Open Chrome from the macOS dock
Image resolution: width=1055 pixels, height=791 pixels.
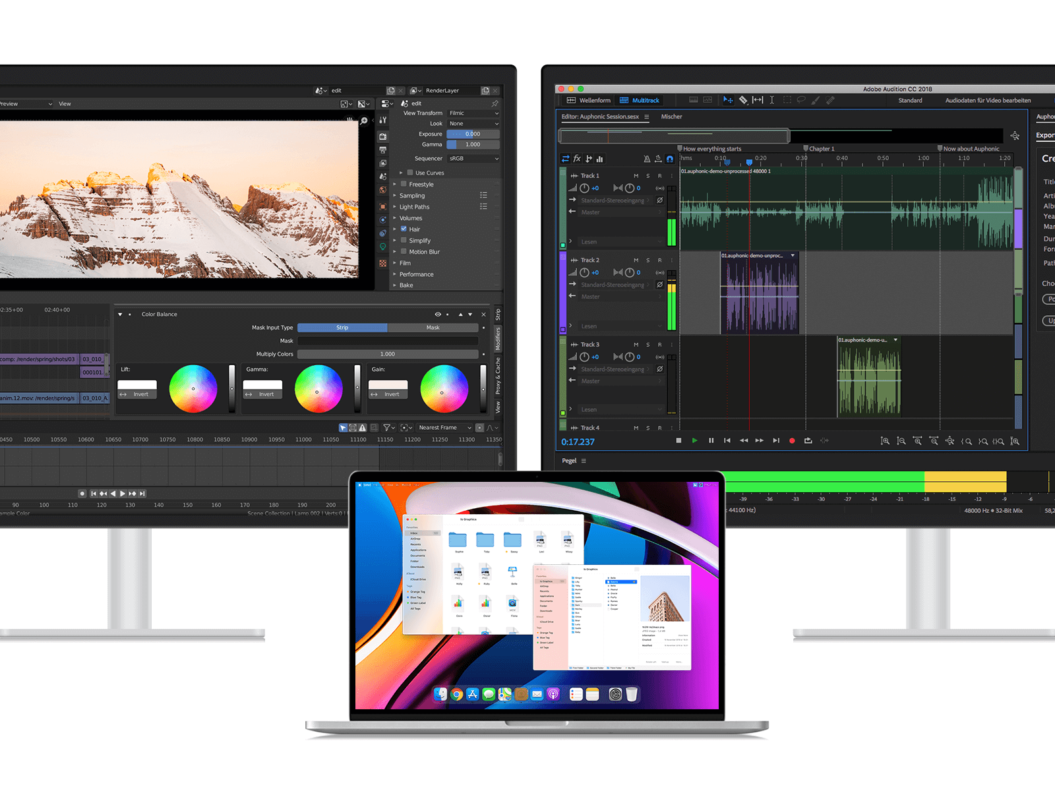coord(456,694)
